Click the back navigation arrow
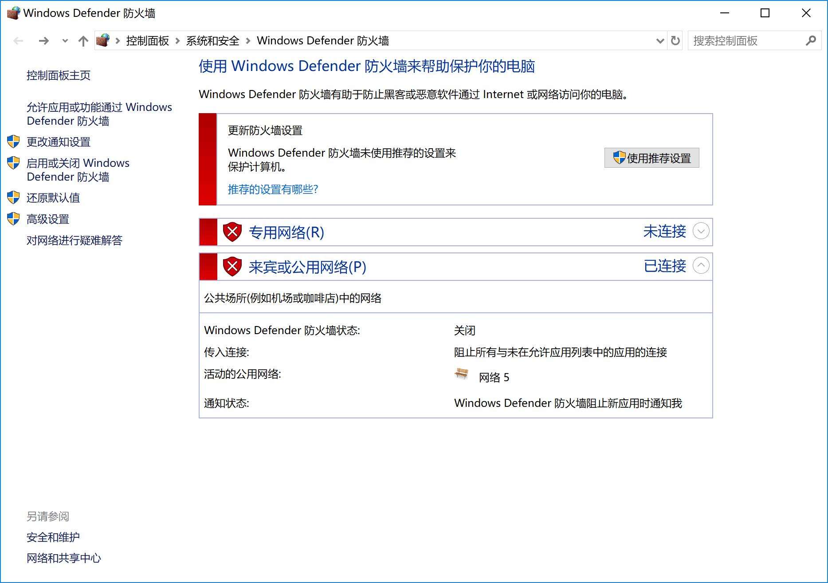This screenshot has height=583, width=828. coord(18,41)
